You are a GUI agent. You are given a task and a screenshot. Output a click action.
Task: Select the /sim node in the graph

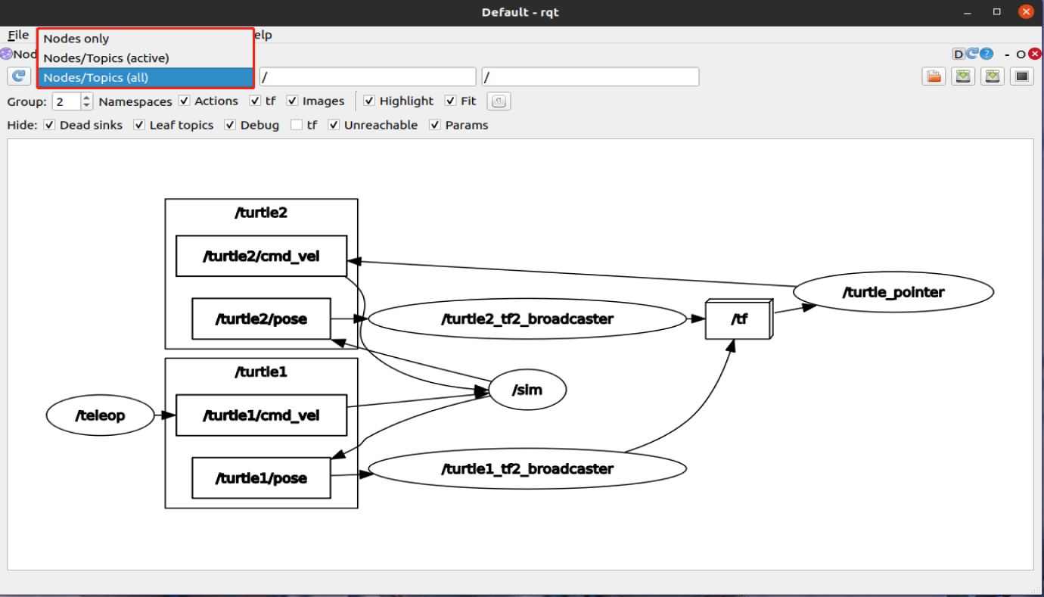528,390
